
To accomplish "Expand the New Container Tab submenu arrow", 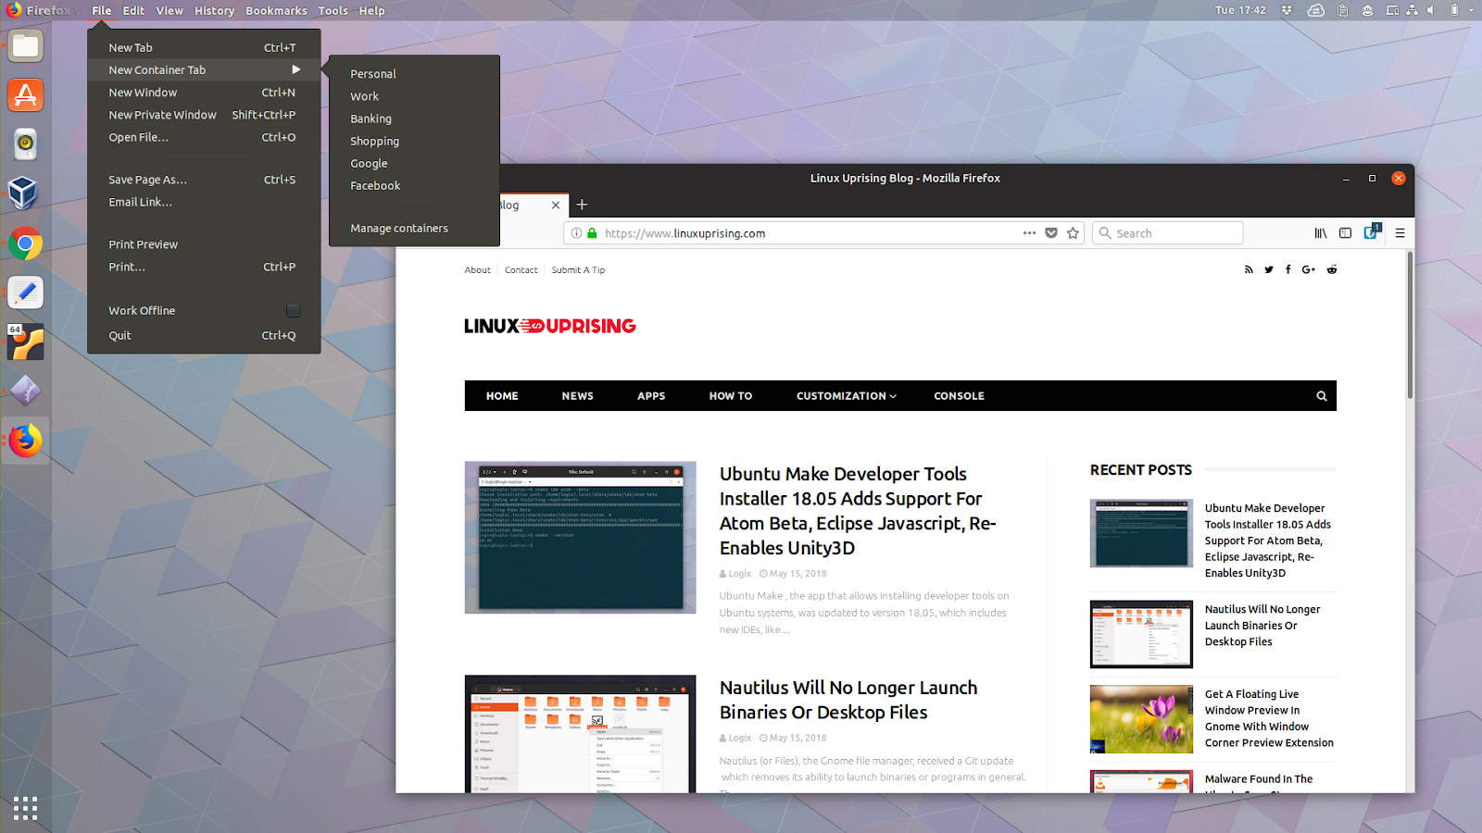I will [296, 69].
